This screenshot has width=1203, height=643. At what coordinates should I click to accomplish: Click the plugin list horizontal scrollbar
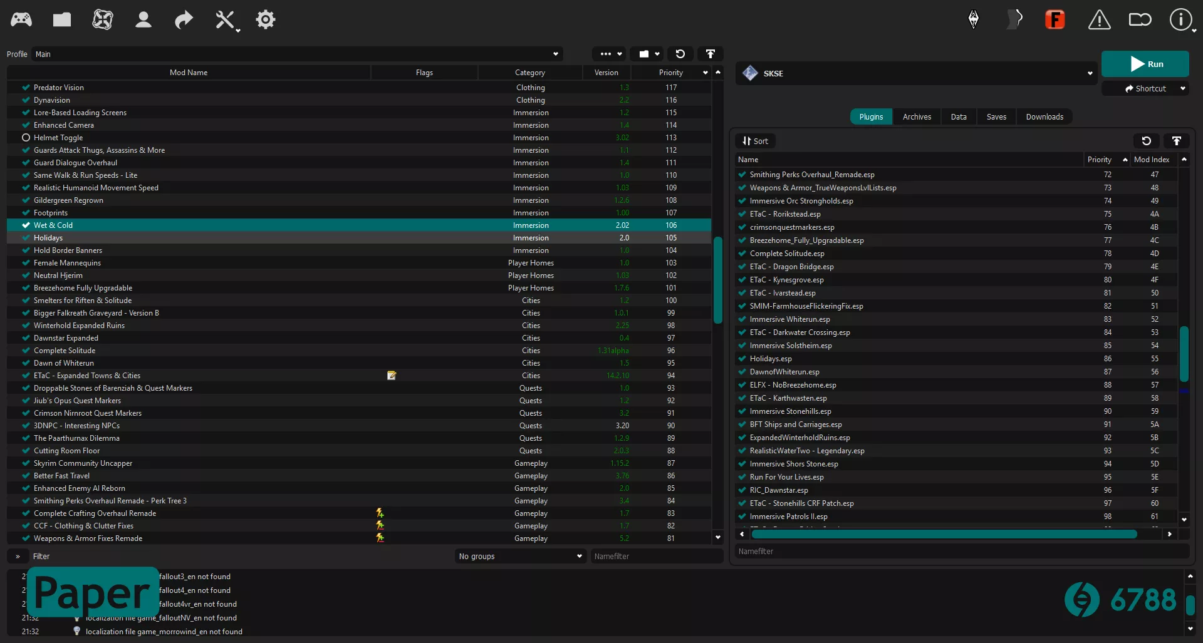944,534
